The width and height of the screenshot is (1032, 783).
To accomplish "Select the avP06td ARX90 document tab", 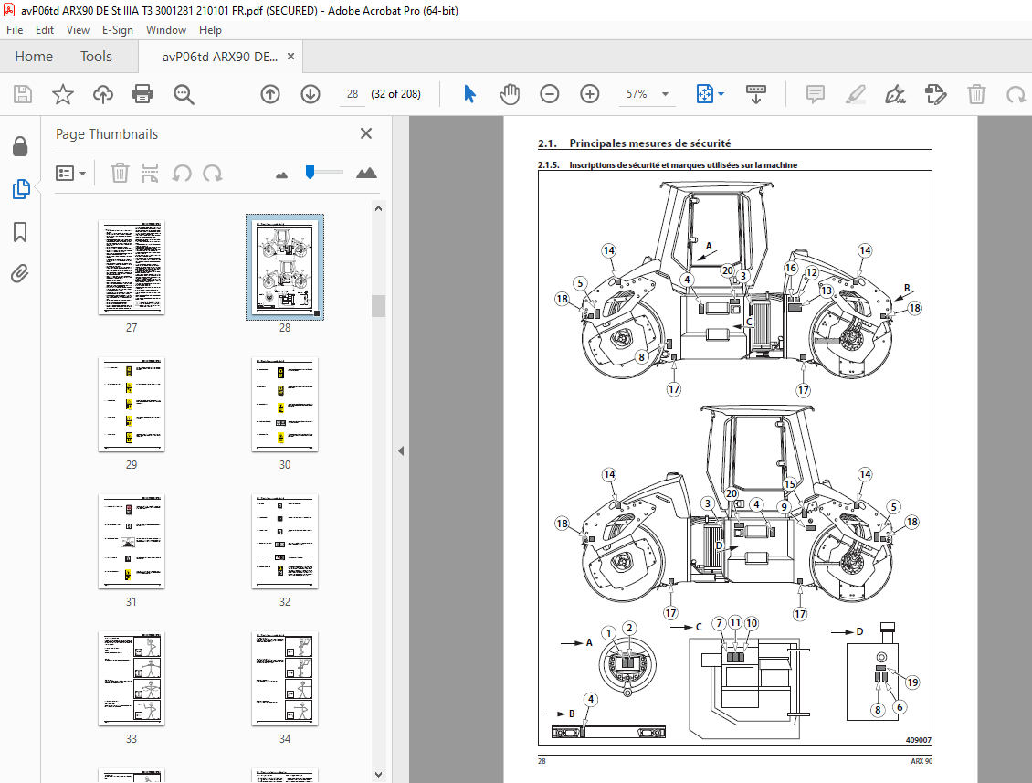I will (220, 57).
